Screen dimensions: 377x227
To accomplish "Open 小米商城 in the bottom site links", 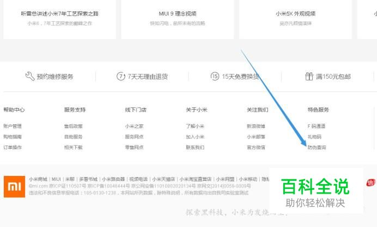I will [x=38, y=179].
